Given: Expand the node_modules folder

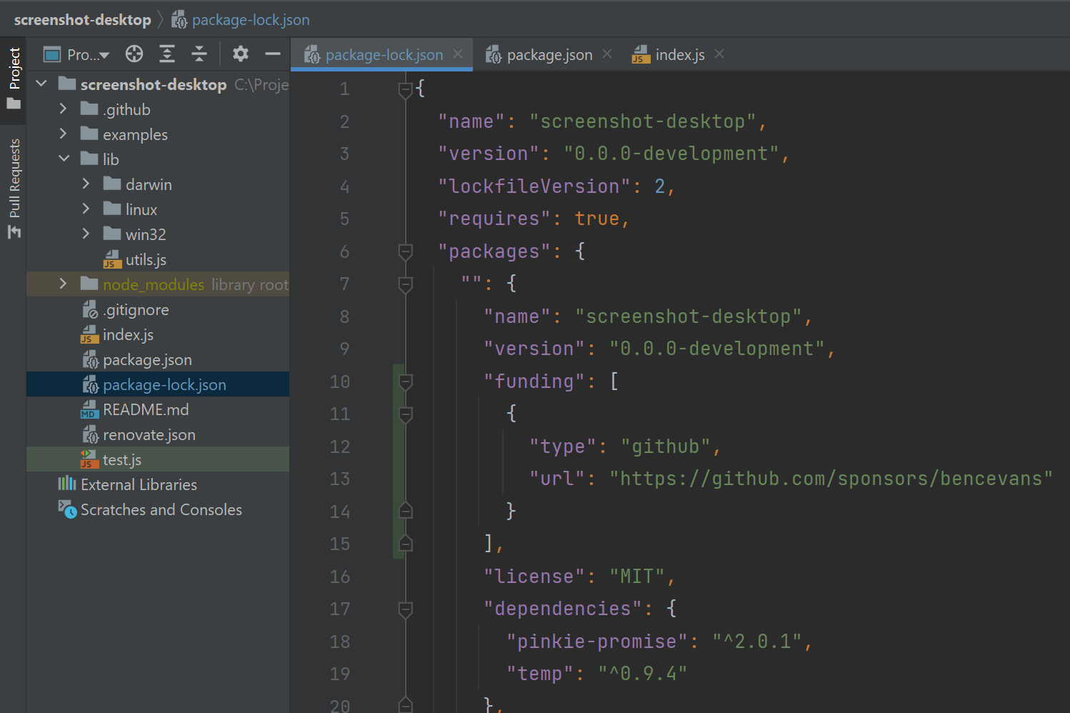Looking at the screenshot, I should [x=64, y=284].
